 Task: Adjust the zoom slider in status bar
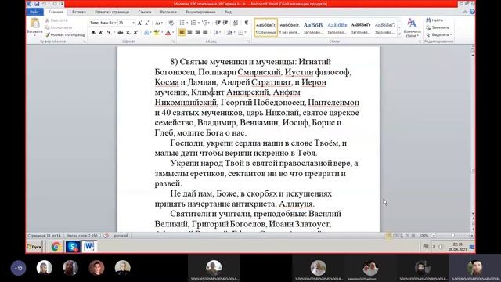coord(452,236)
